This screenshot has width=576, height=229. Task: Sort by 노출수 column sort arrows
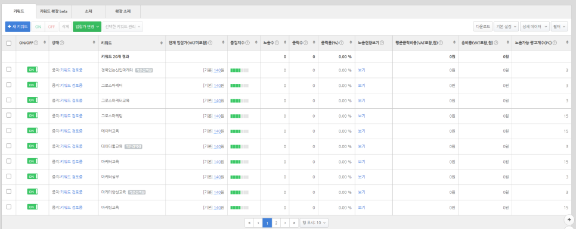[285, 43]
